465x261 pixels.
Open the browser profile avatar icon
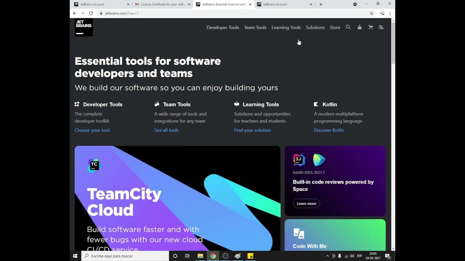pyautogui.click(x=382, y=13)
